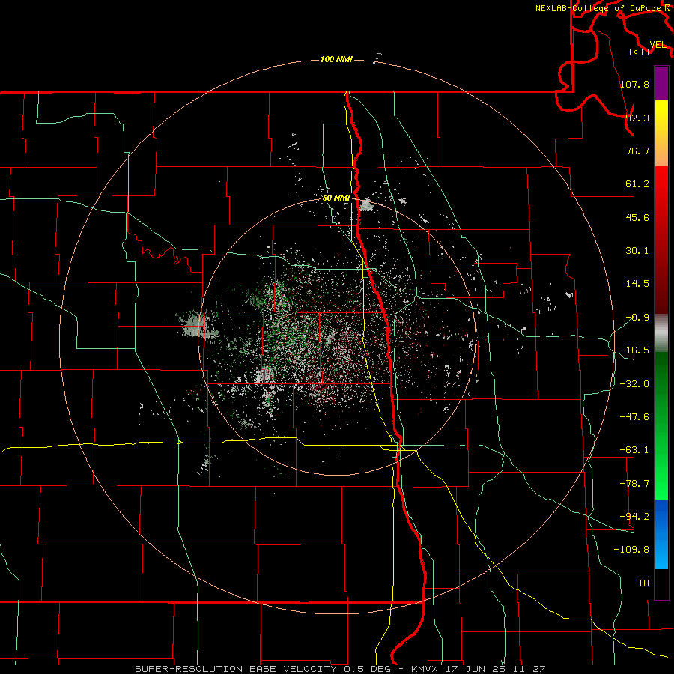Click the gray near-zero segment of the color bar
The image size is (674, 674).
click(661, 333)
